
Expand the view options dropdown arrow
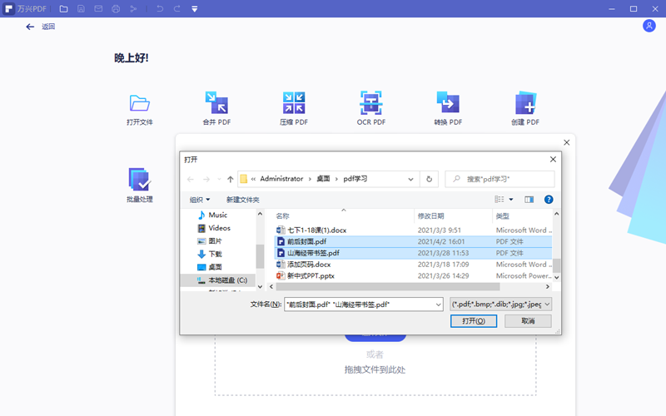point(510,200)
